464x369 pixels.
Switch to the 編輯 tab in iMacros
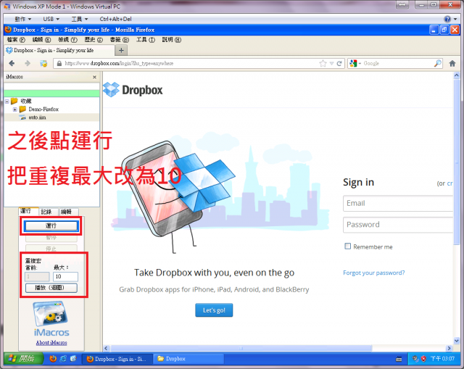(68, 212)
